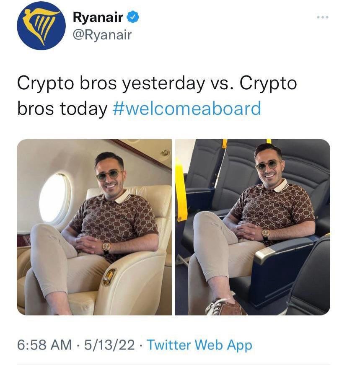347x365 pixels.
Task: Click the blue verified badge beside Ryanair
Action: (x=134, y=18)
